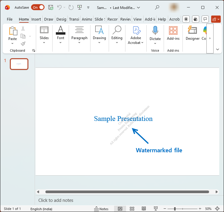The height and width of the screenshot is (212, 224).
Task: Click the Dictate microphone icon
Action: coord(155,30)
